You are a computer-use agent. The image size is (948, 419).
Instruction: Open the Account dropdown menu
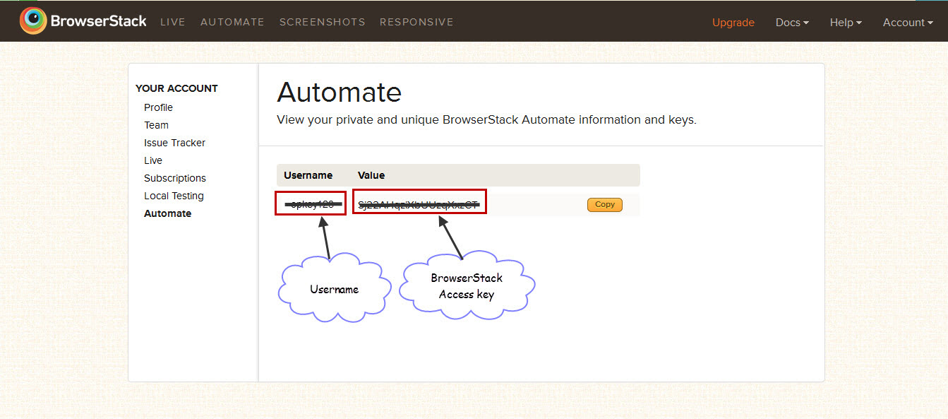tap(908, 23)
